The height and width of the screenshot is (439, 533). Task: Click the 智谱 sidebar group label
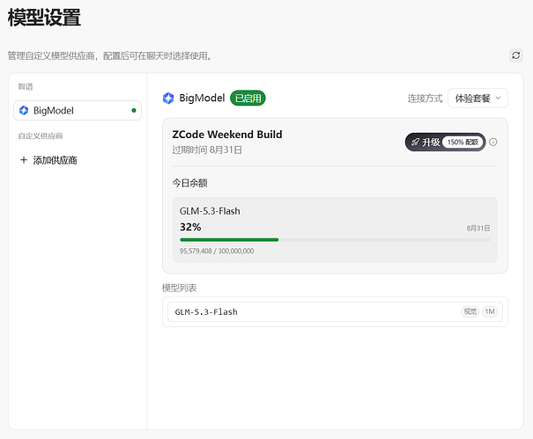(26, 86)
